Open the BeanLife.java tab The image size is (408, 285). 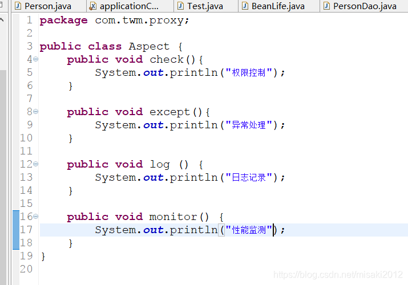coord(278,6)
